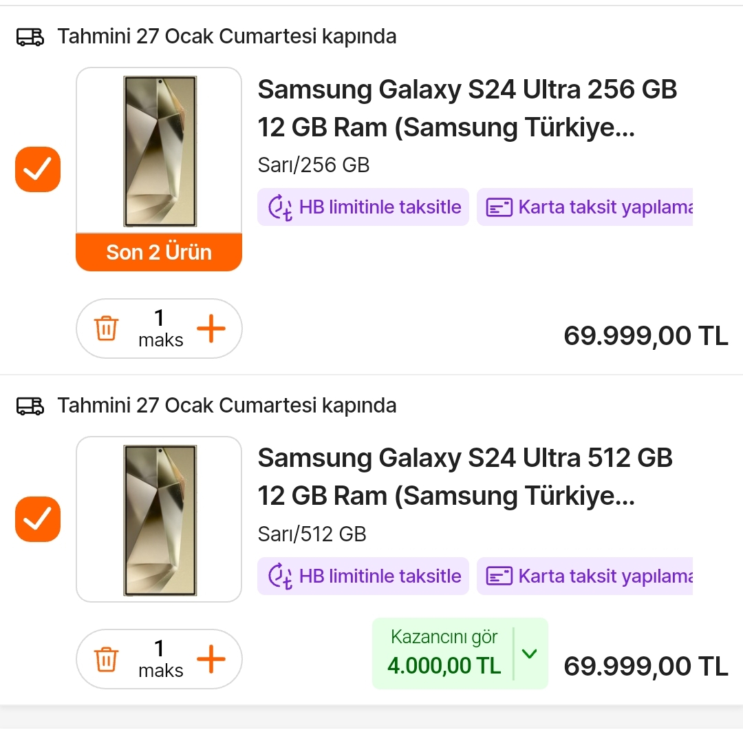Open Samsung Galaxy S24 Ultra 256 GB title
Image resolution: width=743 pixels, height=730 pixels.
(466, 108)
